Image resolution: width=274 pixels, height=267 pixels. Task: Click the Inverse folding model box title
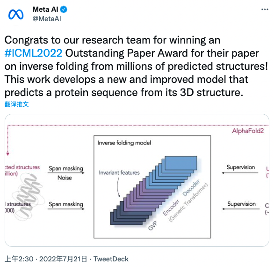click(x=124, y=143)
